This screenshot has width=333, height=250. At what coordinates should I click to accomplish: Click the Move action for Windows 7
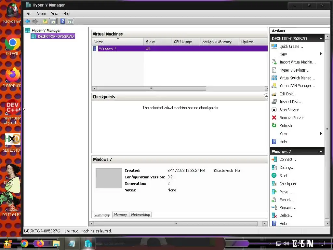[286, 192]
